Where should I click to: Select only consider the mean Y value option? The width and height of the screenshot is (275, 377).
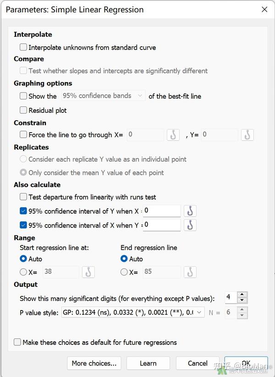tap(23, 172)
